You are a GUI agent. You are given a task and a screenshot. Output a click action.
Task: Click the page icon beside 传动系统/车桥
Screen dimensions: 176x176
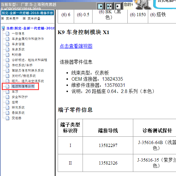pos(8,65)
